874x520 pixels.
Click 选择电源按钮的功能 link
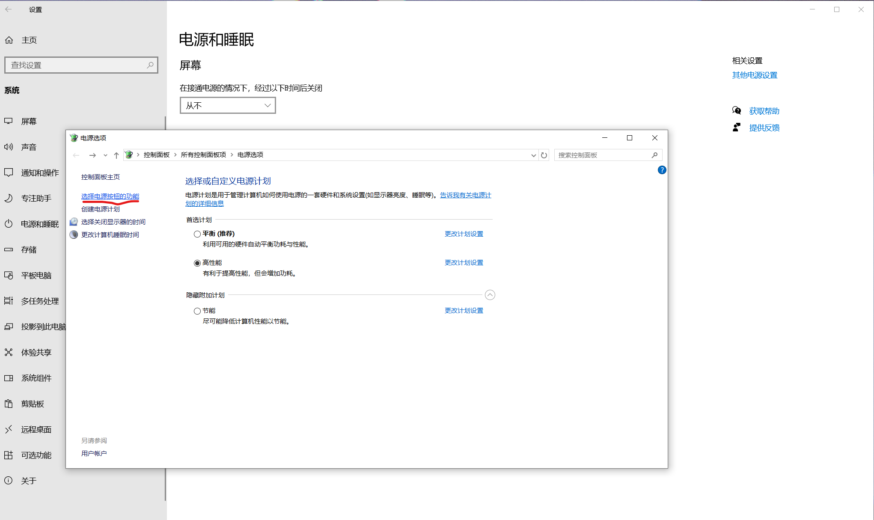110,196
